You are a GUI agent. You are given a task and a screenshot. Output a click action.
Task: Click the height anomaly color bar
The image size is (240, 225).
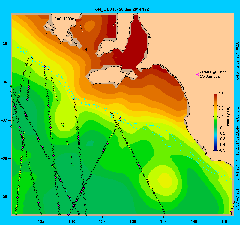click(215, 122)
